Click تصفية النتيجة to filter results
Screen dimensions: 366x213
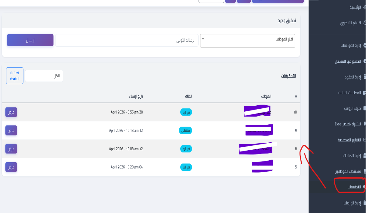[x=14, y=75]
